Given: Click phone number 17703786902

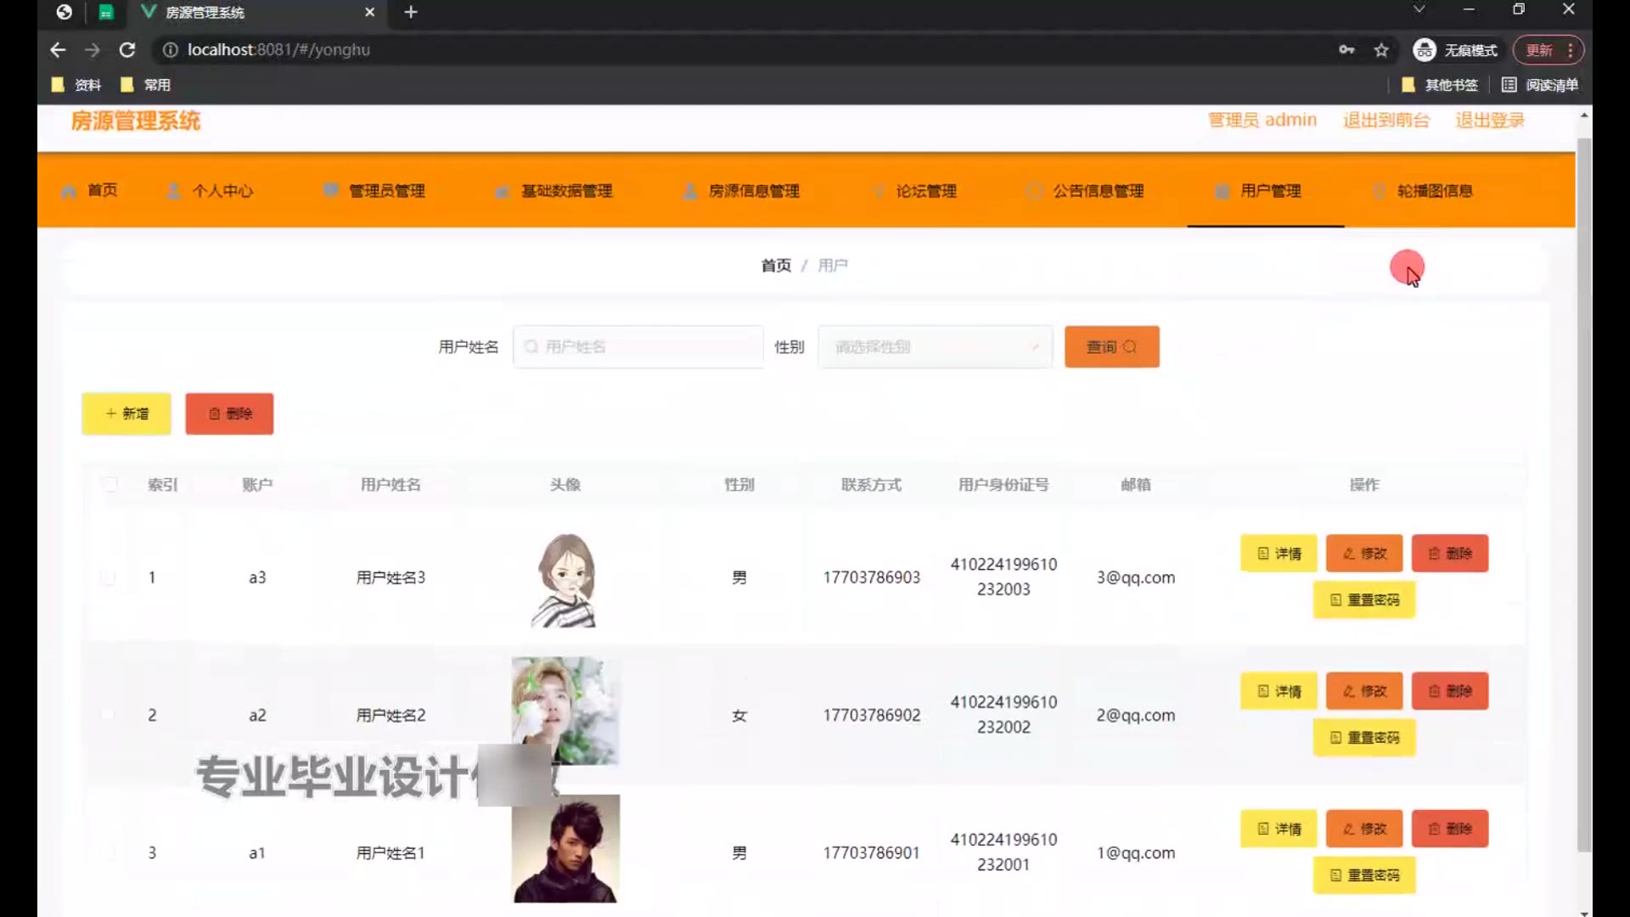Looking at the screenshot, I should tap(871, 715).
